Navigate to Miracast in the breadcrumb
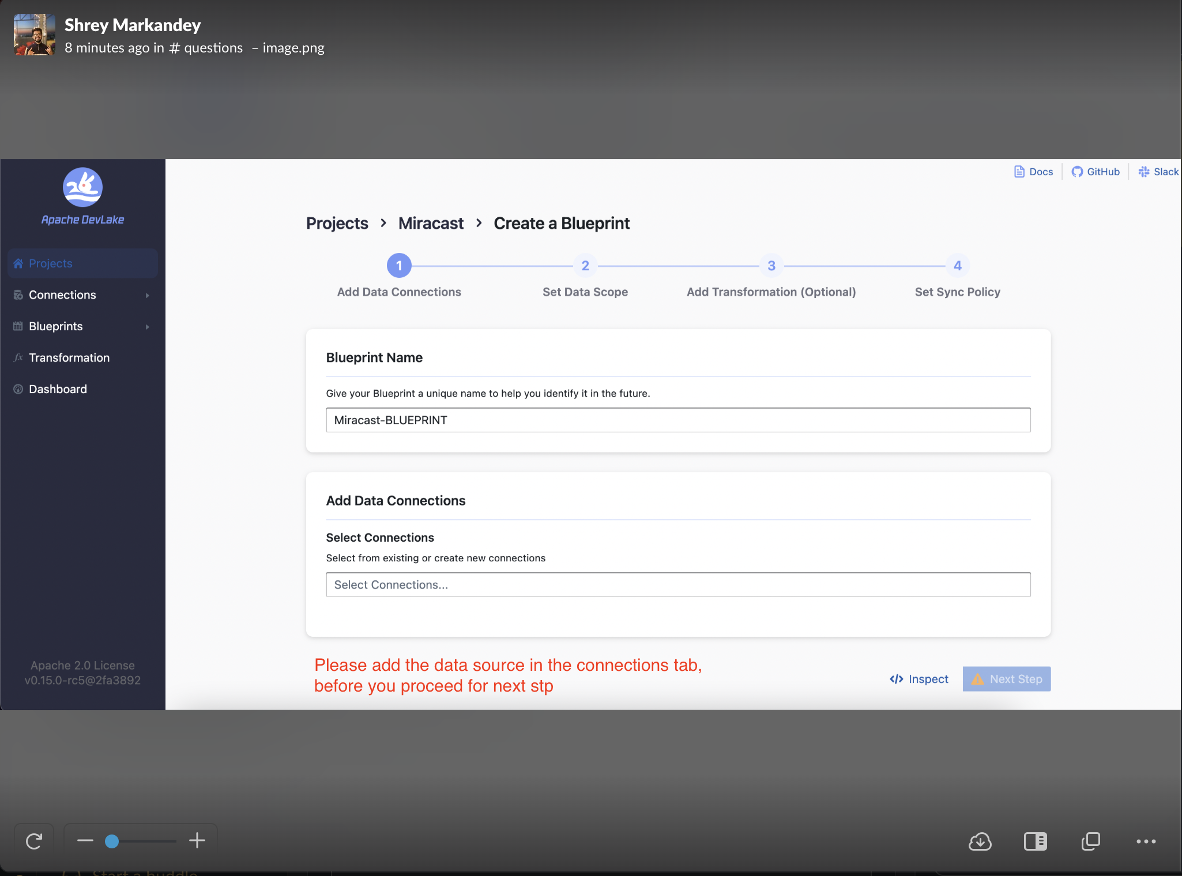Screen dimensions: 1182x876 (430, 223)
